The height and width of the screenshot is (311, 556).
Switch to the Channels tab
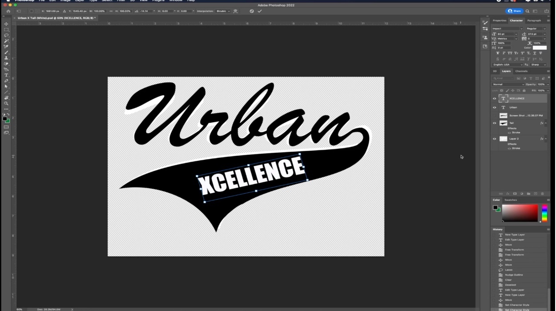pyautogui.click(x=521, y=71)
